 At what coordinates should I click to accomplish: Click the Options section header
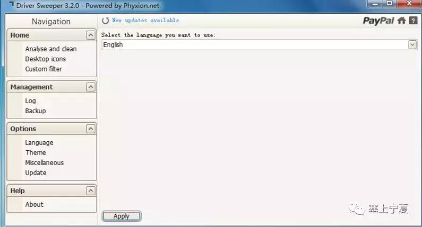tap(51, 129)
